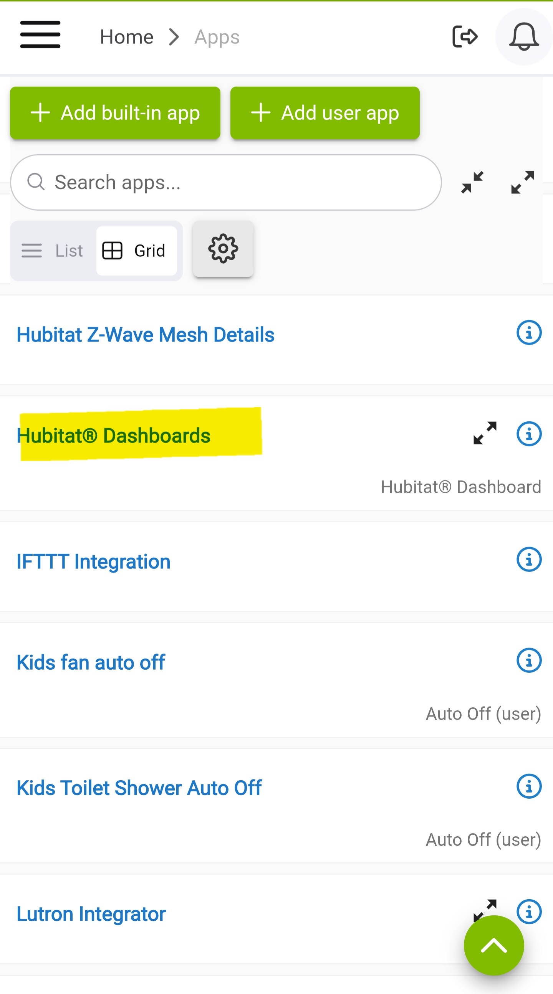Image resolution: width=553 pixels, height=994 pixels.
Task: Show info for Kids fan auto off
Action: (x=529, y=660)
